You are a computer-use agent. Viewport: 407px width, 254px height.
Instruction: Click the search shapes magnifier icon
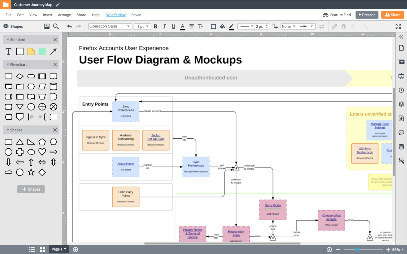tap(56, 26)
